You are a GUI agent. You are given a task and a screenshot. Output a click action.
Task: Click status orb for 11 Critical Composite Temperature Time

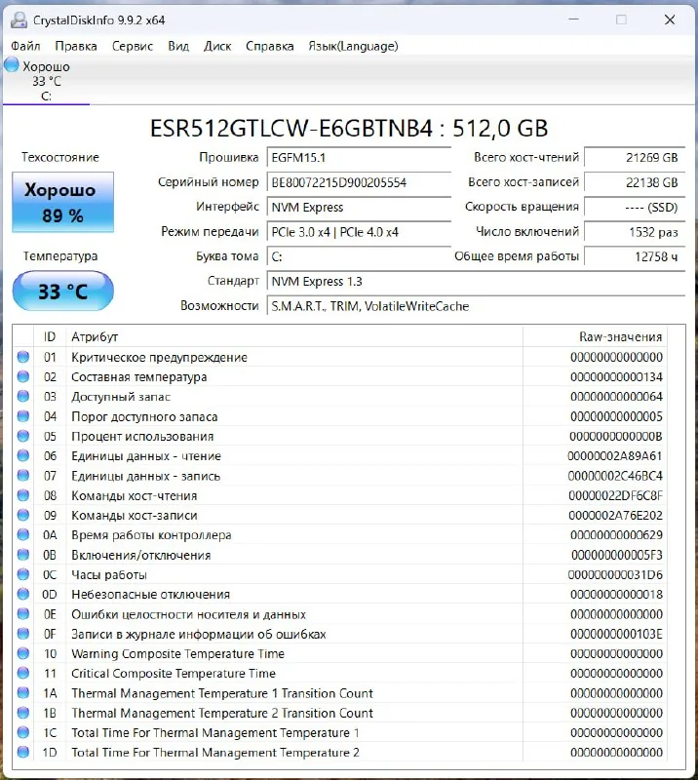click(x=22, y=673)
